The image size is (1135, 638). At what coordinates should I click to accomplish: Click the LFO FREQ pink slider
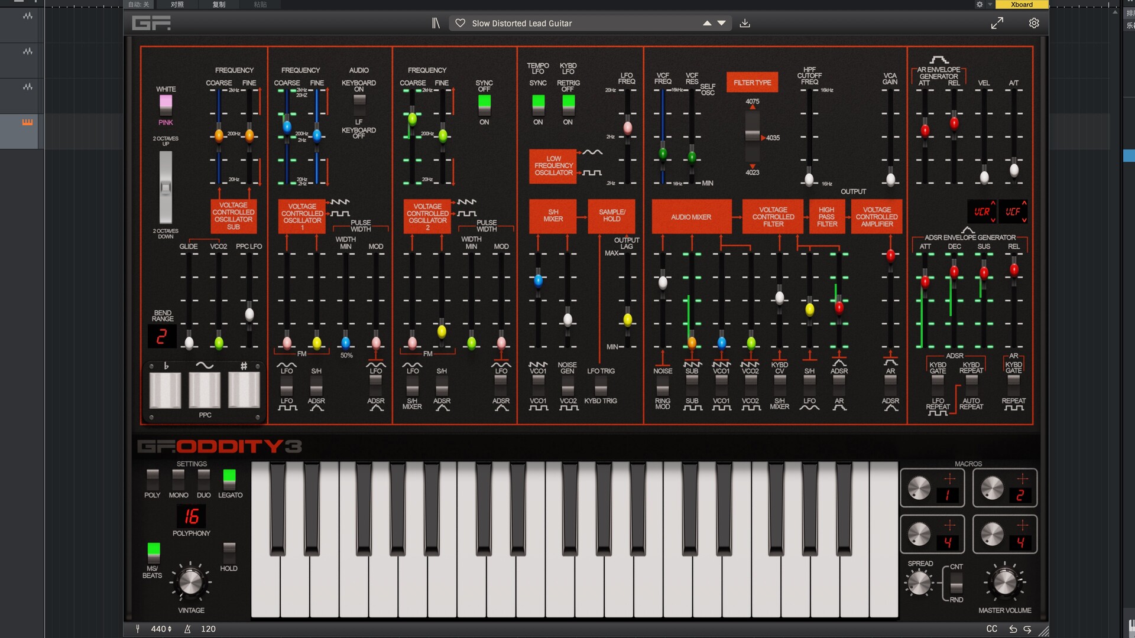(x=628, y=128)
